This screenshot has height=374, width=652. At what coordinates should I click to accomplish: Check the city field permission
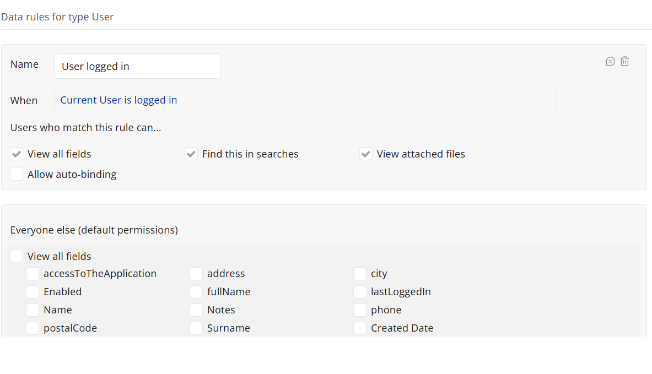(x=360, y=274)
